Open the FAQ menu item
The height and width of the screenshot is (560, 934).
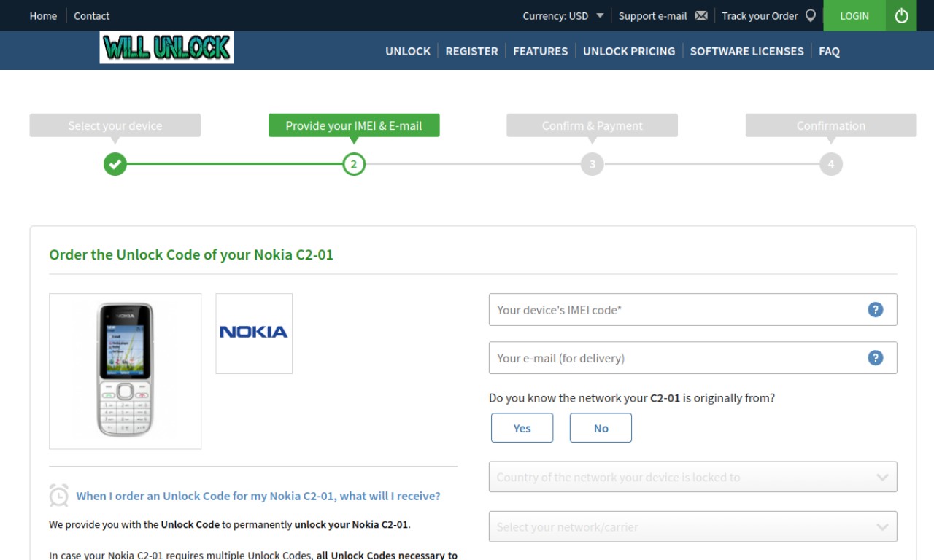click(829, 51)
